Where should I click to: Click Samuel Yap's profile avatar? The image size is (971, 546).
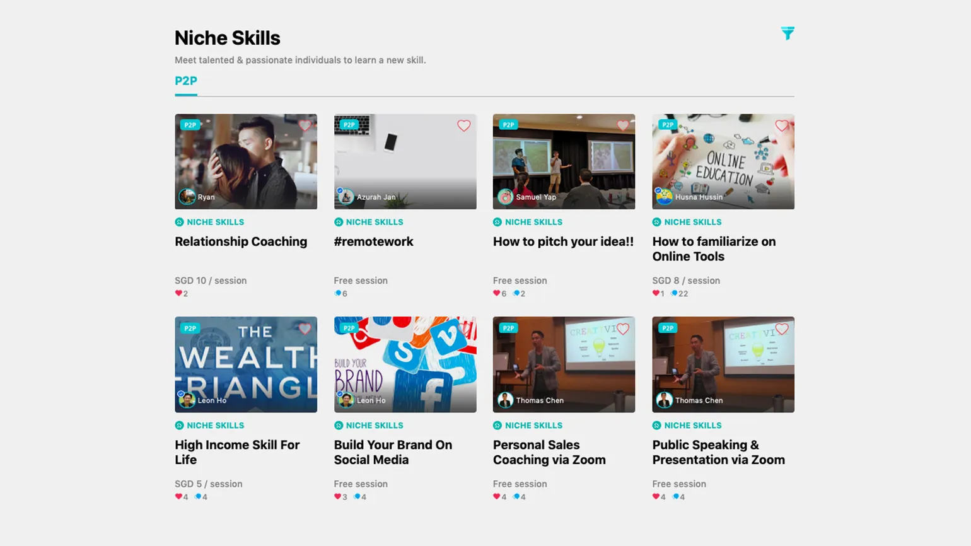coord(505,197)
